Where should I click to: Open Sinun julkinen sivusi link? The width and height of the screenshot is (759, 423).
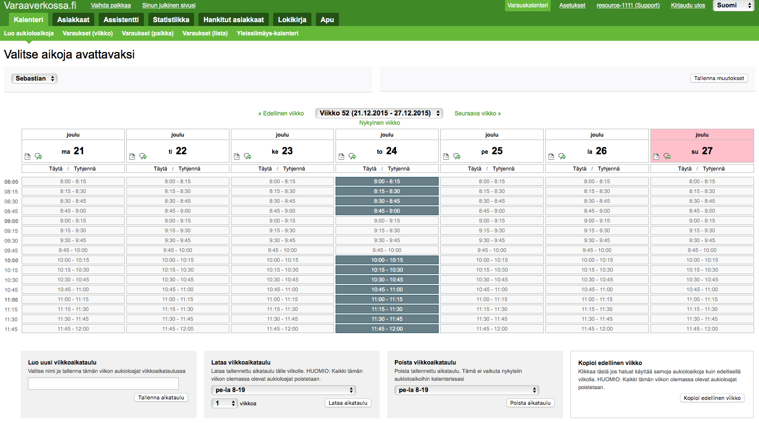(x=169, y=5)
